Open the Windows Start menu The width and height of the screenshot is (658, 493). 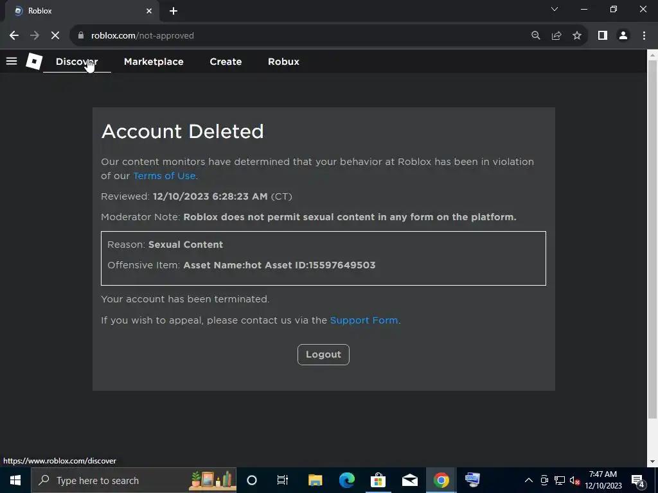[x=15, y=480]
